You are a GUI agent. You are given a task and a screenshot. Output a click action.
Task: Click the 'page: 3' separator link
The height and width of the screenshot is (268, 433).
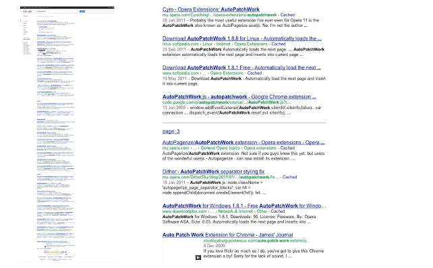tap(171, 131)
